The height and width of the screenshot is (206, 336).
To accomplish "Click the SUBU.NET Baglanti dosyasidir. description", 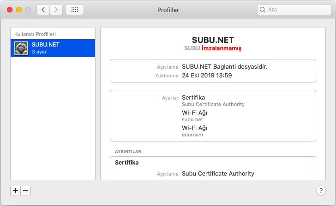I will click(x=224, y=67).
